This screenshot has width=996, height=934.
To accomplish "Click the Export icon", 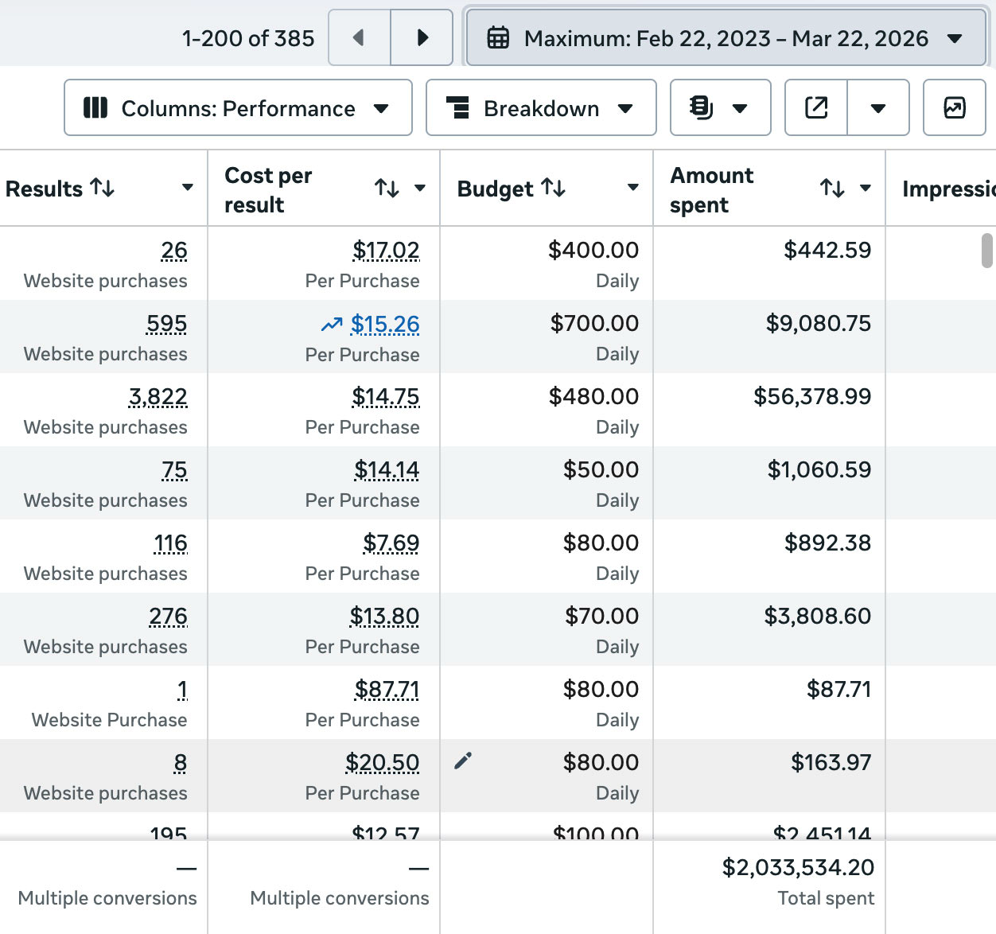I will click(815, 107).
